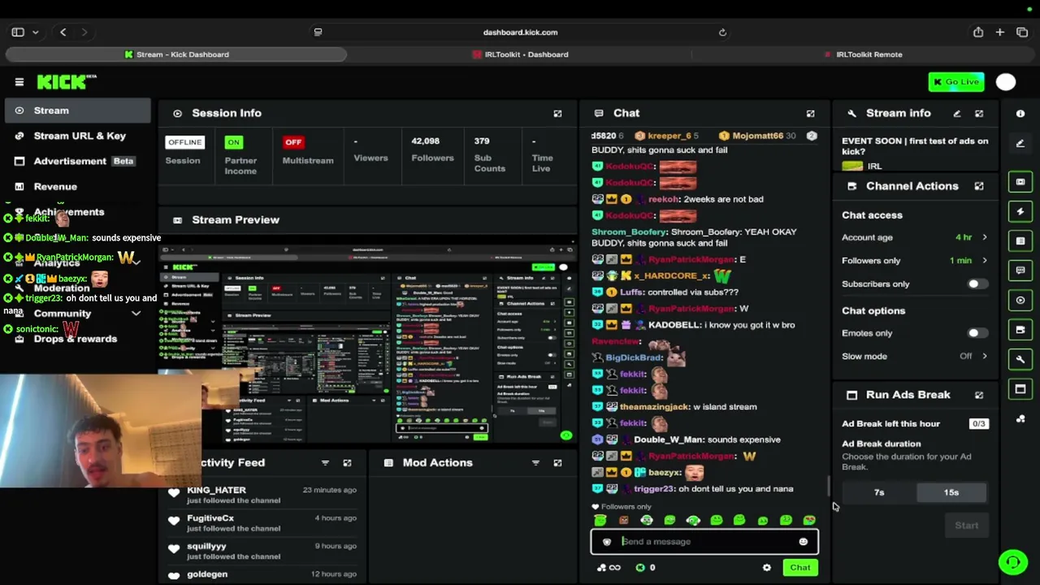The width and height of the screenshot is (1040, 585).
Task: Send message with Chat button
Action: tap(800, 568)
